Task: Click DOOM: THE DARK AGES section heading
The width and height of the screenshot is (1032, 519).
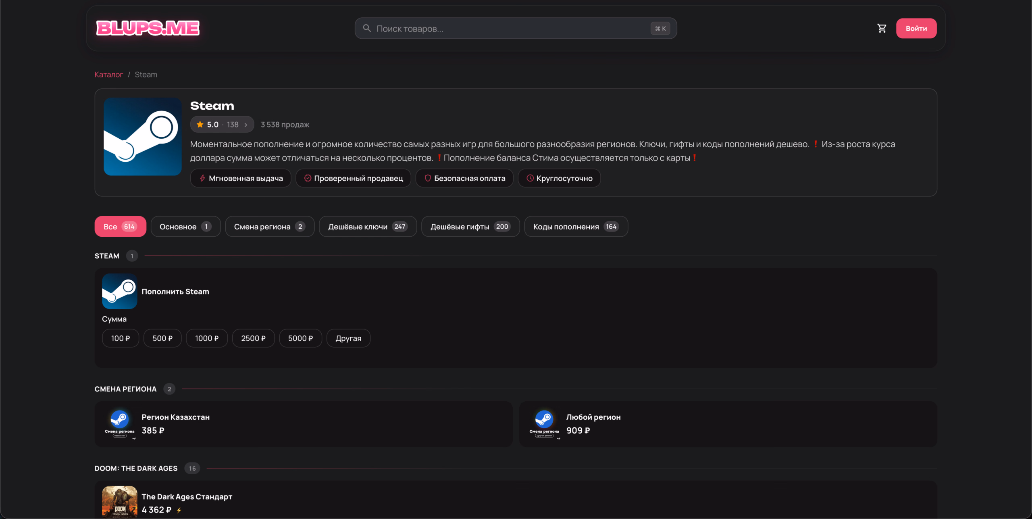Action: tap(136, 468)
